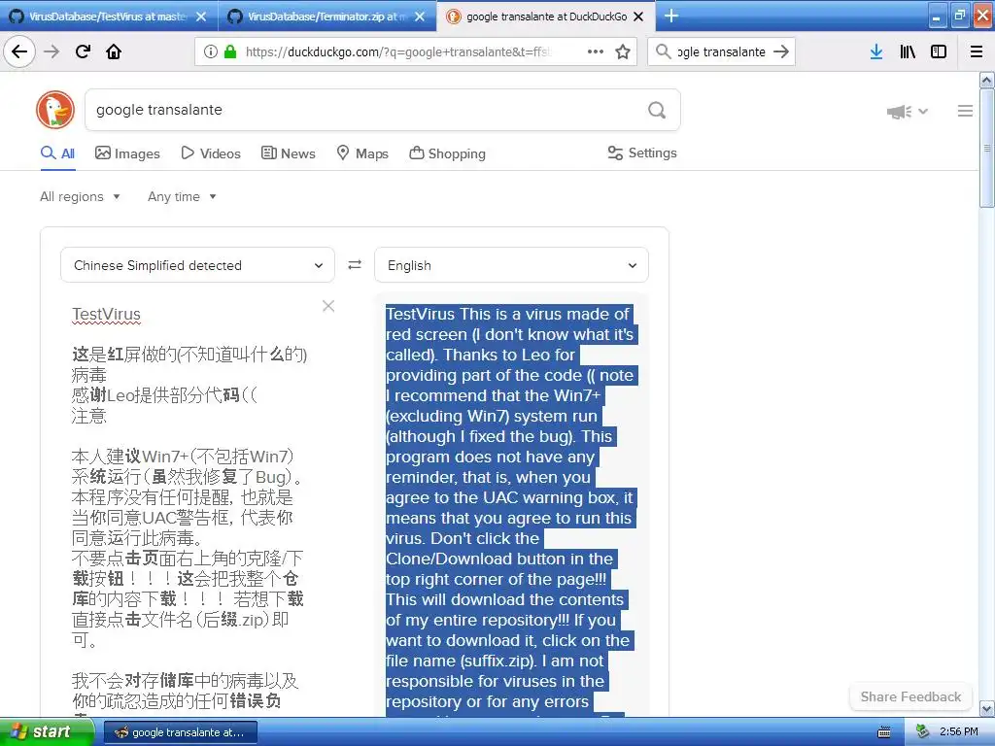This screenshot has height=746, width=995.
Task: Reload the page with the refresh icon
Action: point(83,51)
